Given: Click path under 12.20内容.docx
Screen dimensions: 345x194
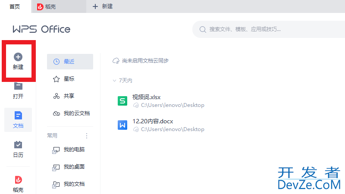Looking at the screenshot, I should [172, 129].
